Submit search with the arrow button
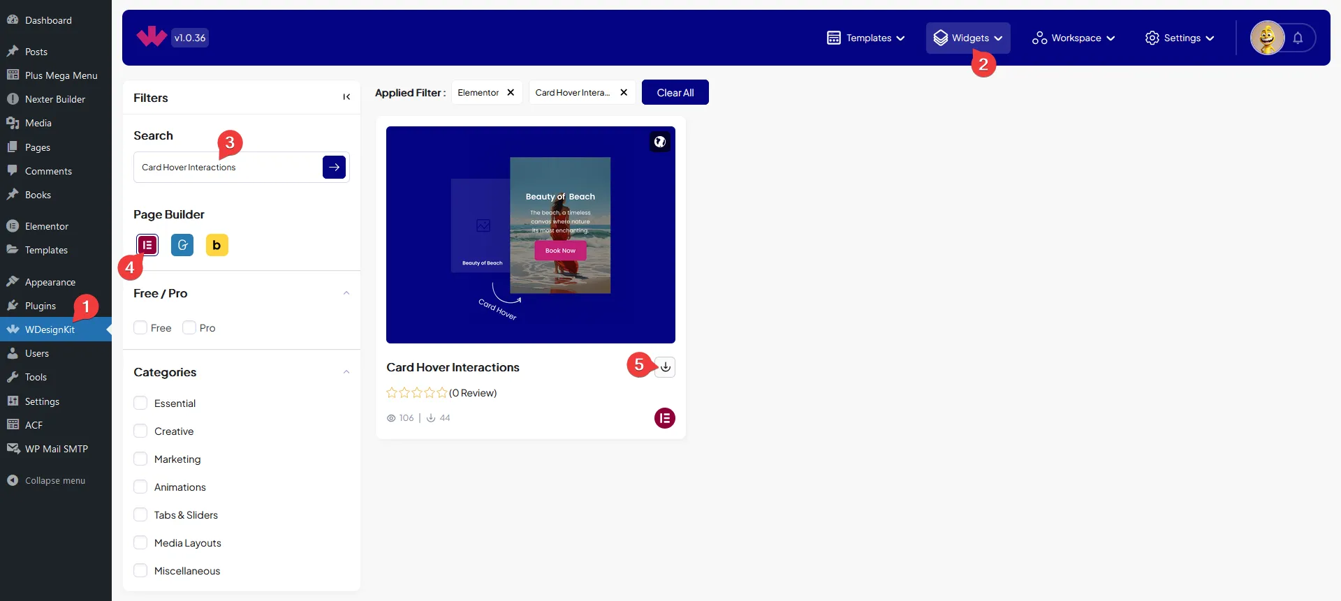 (x=334, y=168)
